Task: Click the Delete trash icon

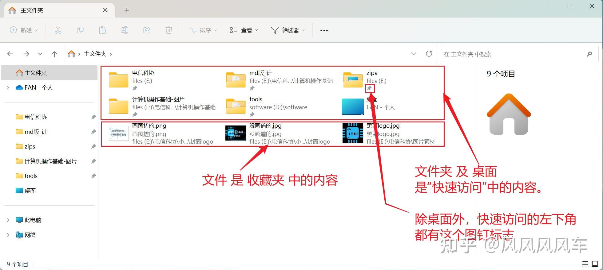Action: click(169, 30)
